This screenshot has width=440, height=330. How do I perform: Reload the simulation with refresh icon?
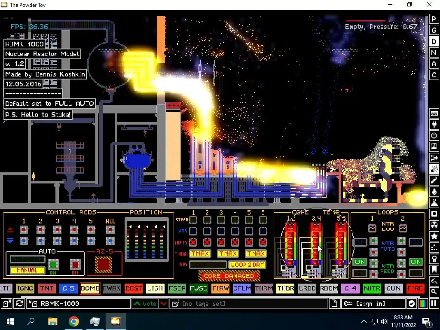19,304
